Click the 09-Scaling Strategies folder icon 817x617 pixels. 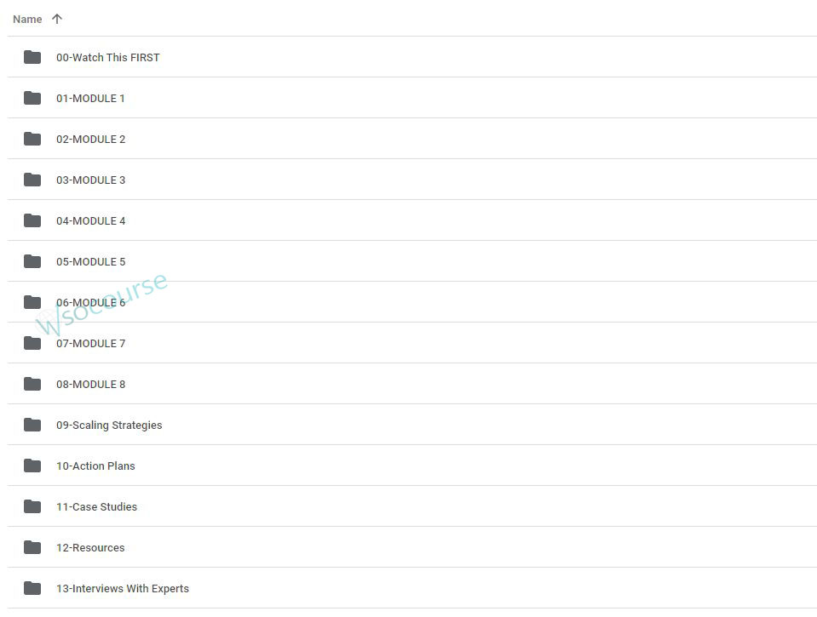(x=32, y=425)
